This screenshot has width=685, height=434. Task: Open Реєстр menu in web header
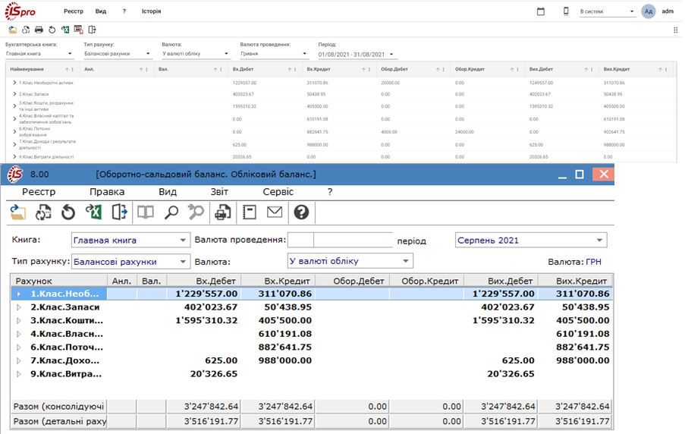pos(73,11)
